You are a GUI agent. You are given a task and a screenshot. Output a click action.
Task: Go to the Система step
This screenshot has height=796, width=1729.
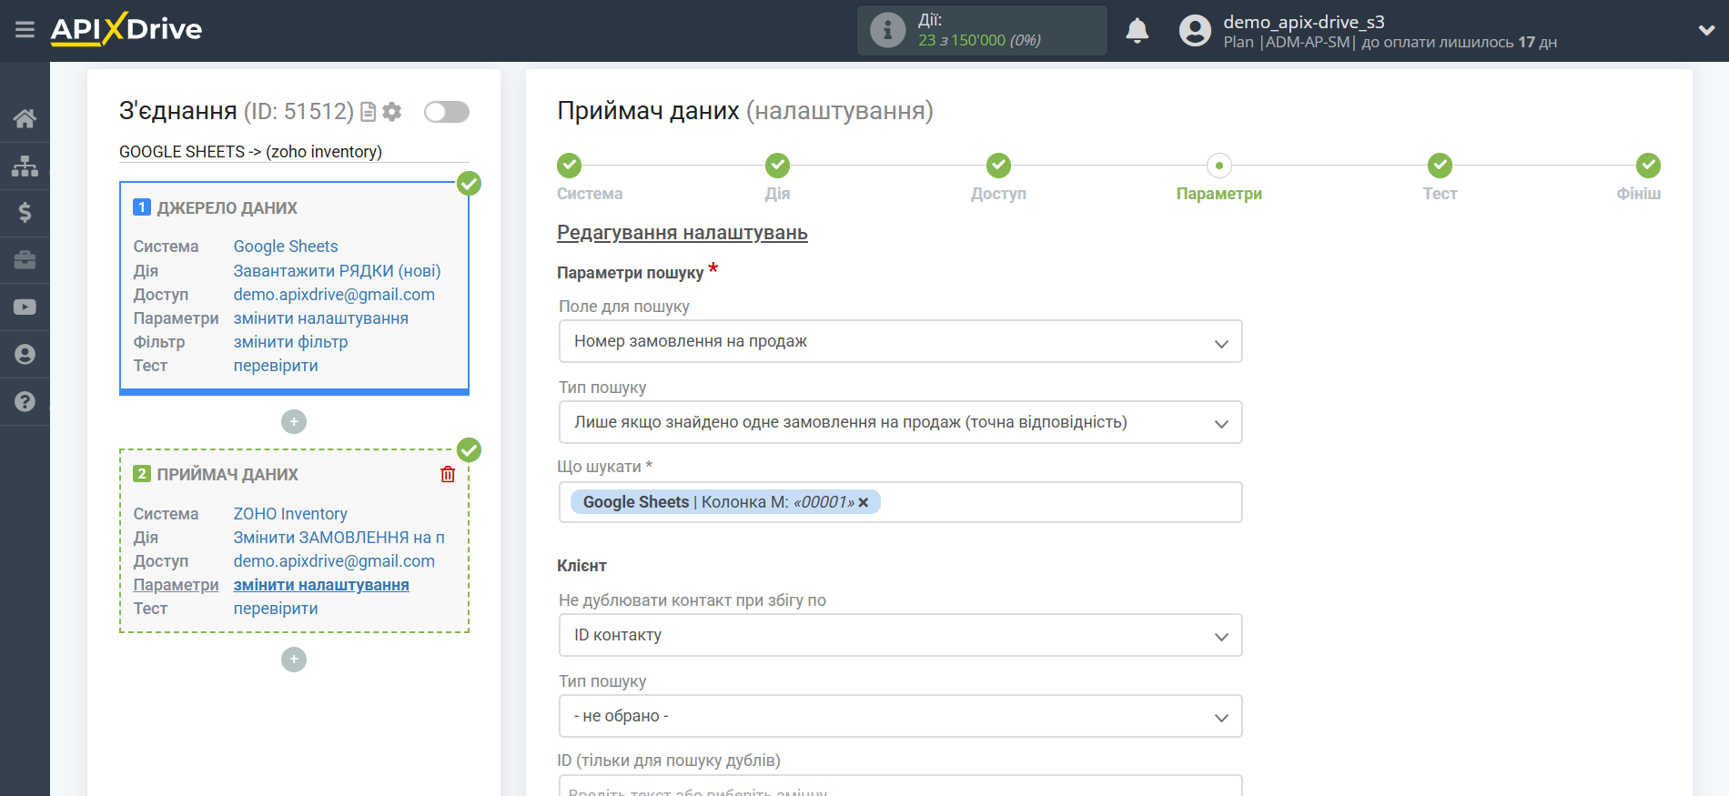pyautogui.click(x=570, y=166)
